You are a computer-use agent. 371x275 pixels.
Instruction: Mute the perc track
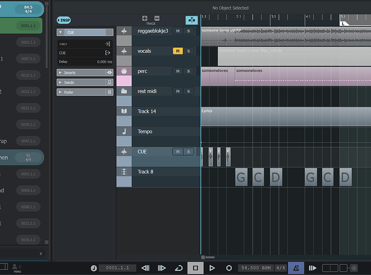pyautogui.click(x=178, y=71)
